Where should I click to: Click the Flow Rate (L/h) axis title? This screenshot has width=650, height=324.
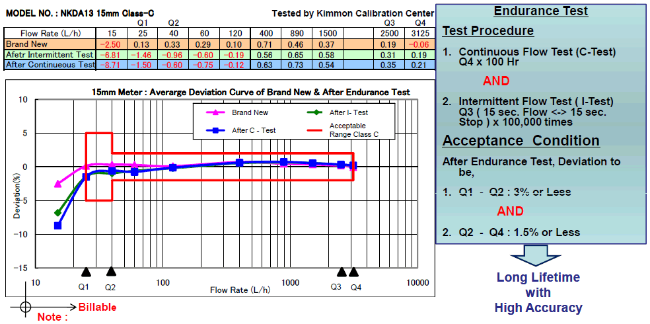tap(239, 290)
